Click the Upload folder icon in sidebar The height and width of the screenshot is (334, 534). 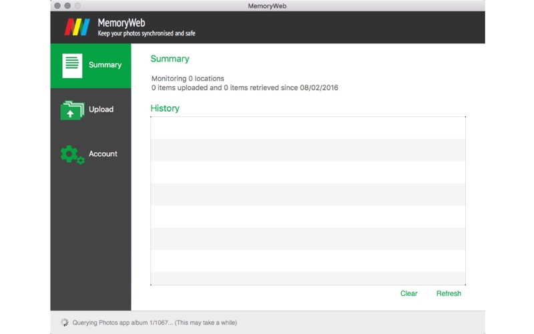click(72, 110)
